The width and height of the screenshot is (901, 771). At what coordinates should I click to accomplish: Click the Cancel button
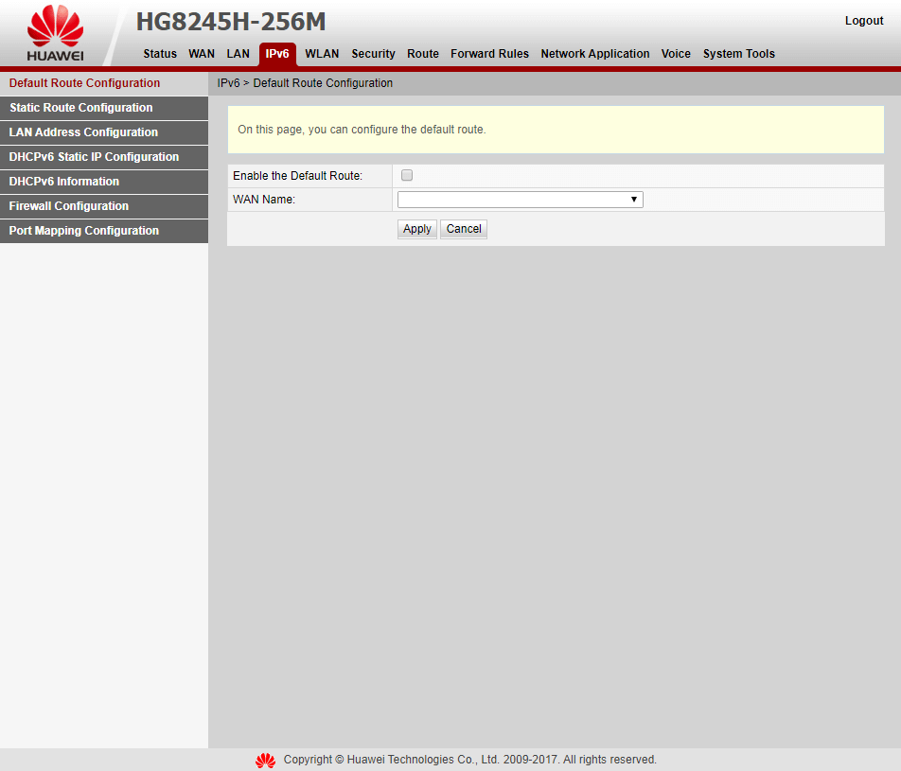click(x=463, y=229)
